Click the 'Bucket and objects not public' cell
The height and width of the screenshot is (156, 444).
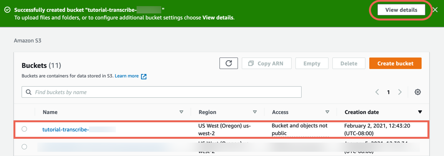(300, 130)
